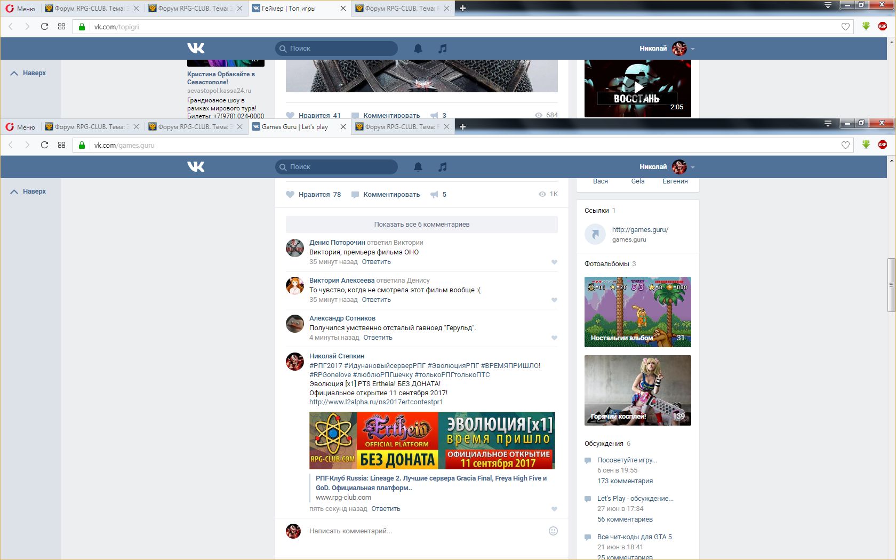
Task: Expand Показать все 6 комментариев
Action: [422, 225]
